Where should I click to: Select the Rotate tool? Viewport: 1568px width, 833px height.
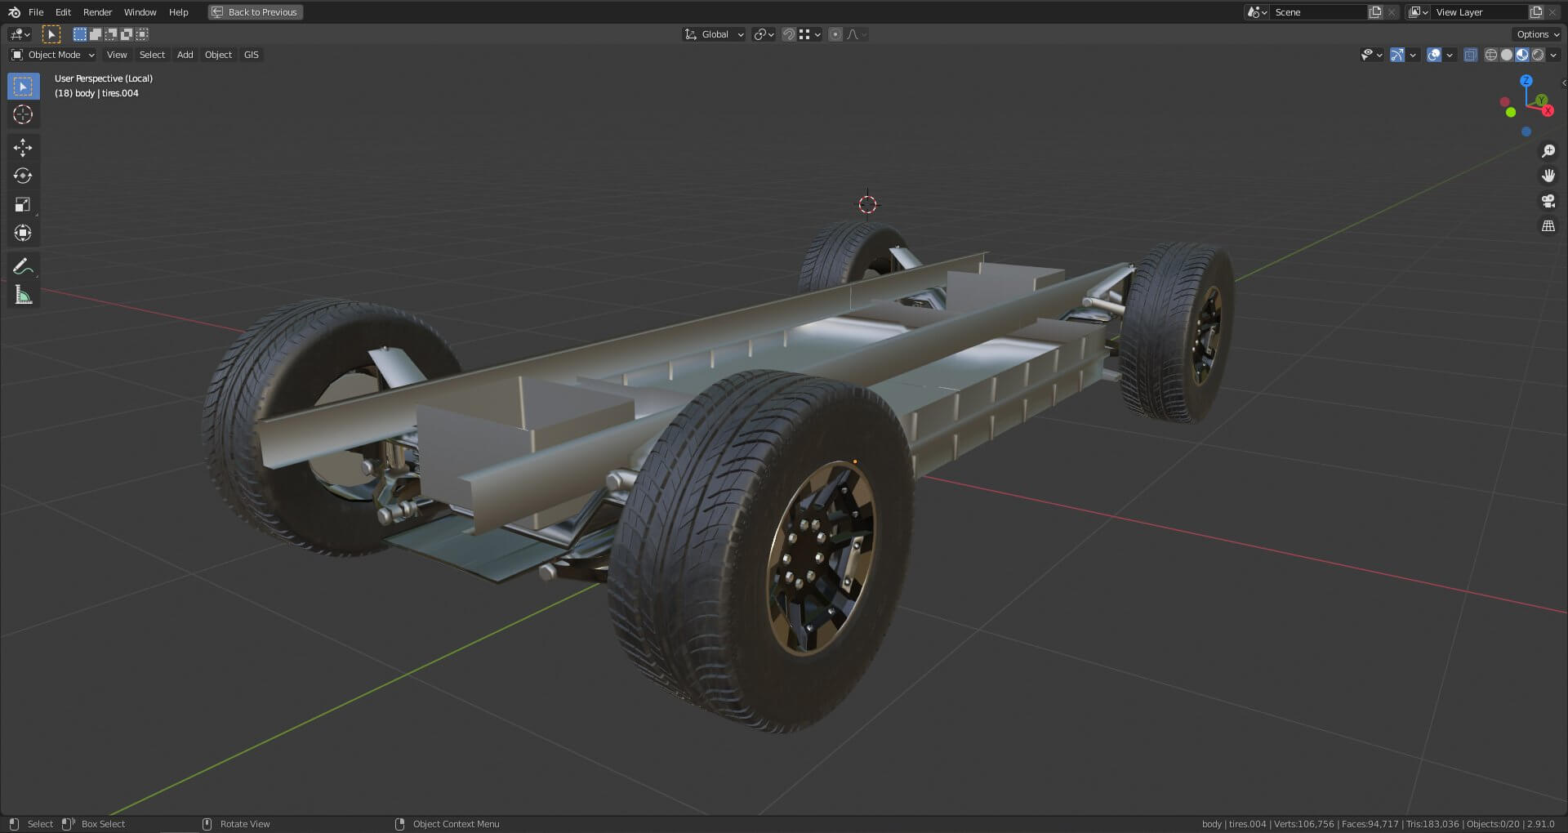click(x=23, y=176)
